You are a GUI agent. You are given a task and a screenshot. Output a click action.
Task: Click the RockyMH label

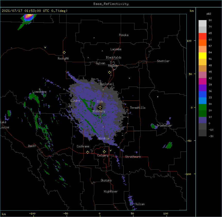point(63,59)
